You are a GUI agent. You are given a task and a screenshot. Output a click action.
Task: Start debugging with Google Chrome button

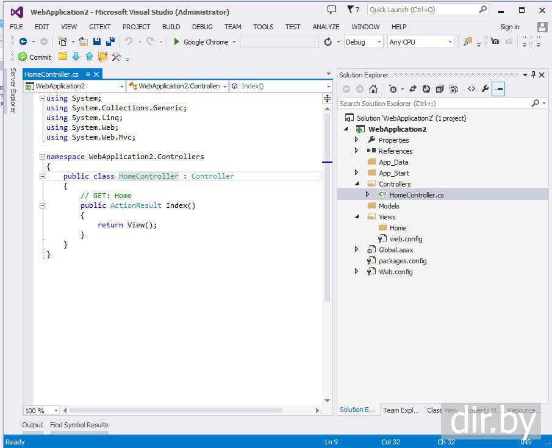201,42
